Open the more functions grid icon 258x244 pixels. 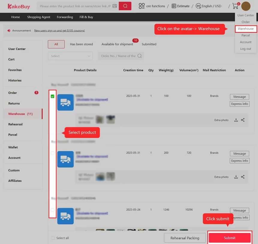coord(142,6)
